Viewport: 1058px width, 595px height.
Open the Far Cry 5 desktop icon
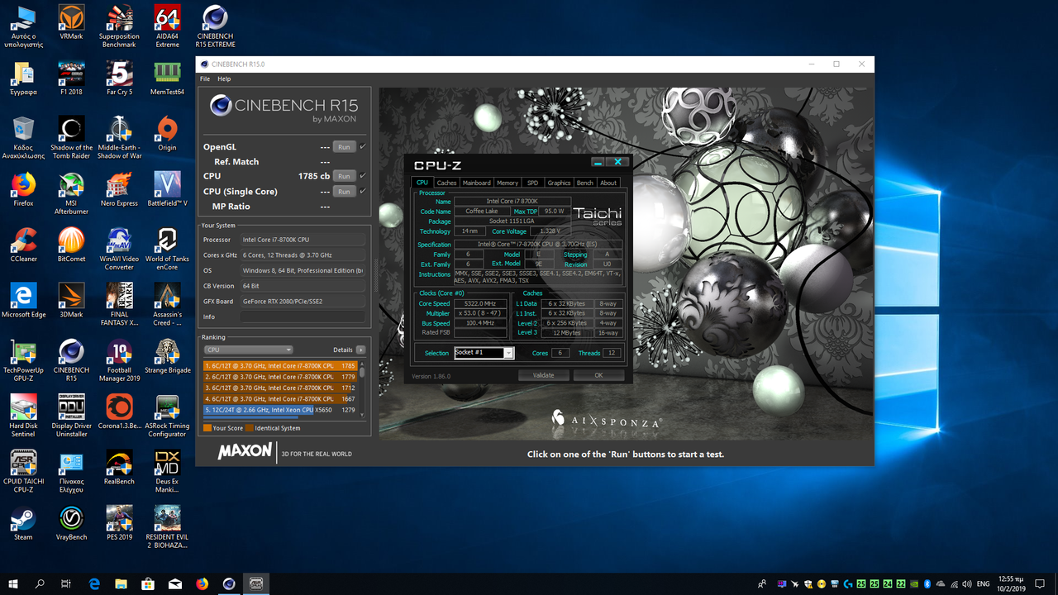click(x=119, y=79)
